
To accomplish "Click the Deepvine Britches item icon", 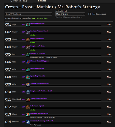I will pyautogui.click(x=28, y=25).
